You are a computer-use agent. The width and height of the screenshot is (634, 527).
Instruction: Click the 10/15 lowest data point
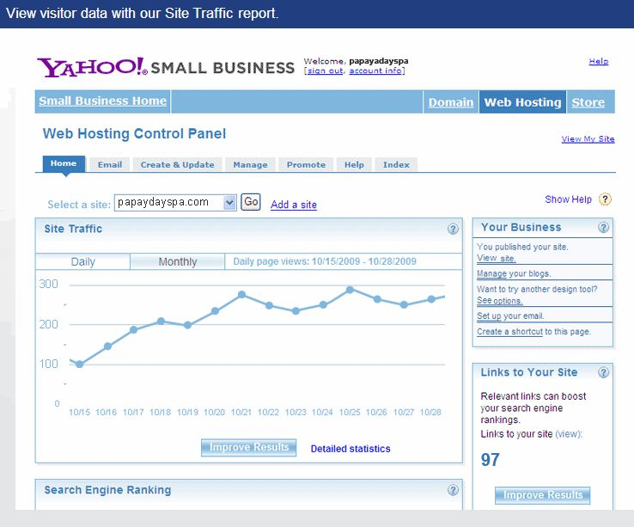tap(80, 365)
